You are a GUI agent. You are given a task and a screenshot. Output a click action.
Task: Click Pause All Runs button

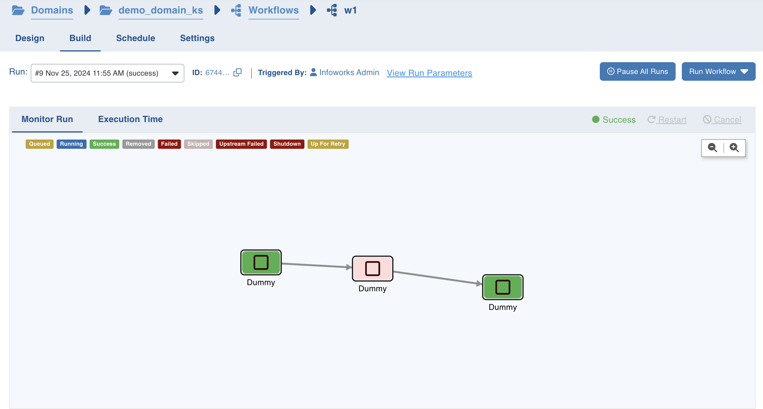[638, 71]
